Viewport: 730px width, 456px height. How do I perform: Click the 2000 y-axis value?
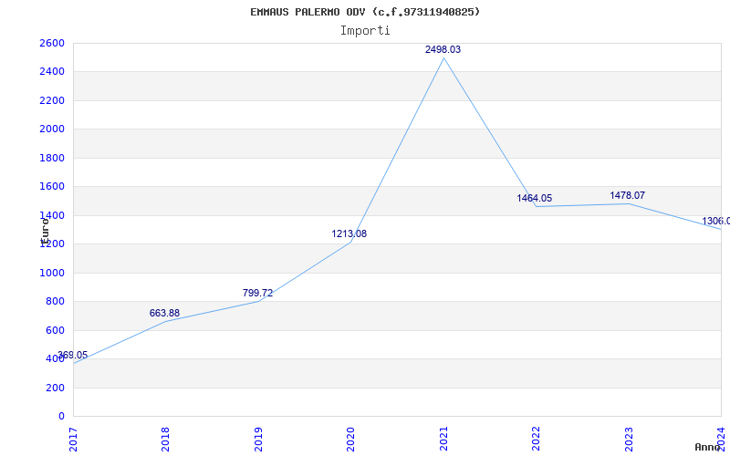point(52,130)
